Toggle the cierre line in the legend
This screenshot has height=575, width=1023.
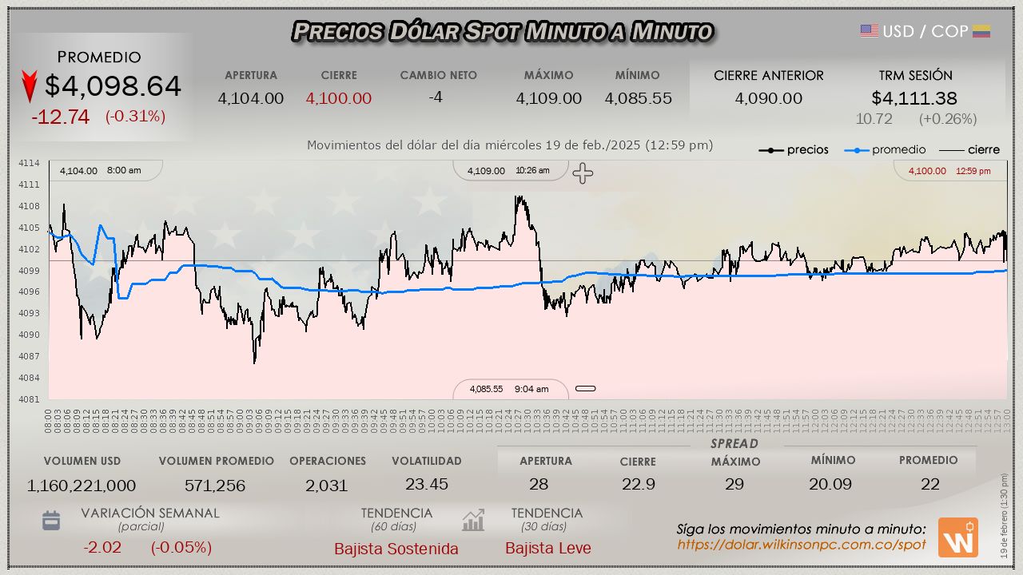[x=969, y=150]
